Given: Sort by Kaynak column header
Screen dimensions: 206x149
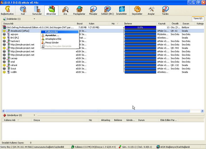Looking at the screenshot, I should point(163,24).
